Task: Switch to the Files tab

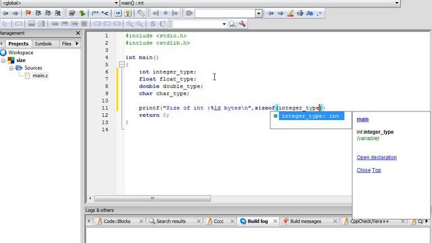Action: click(66, 43)
